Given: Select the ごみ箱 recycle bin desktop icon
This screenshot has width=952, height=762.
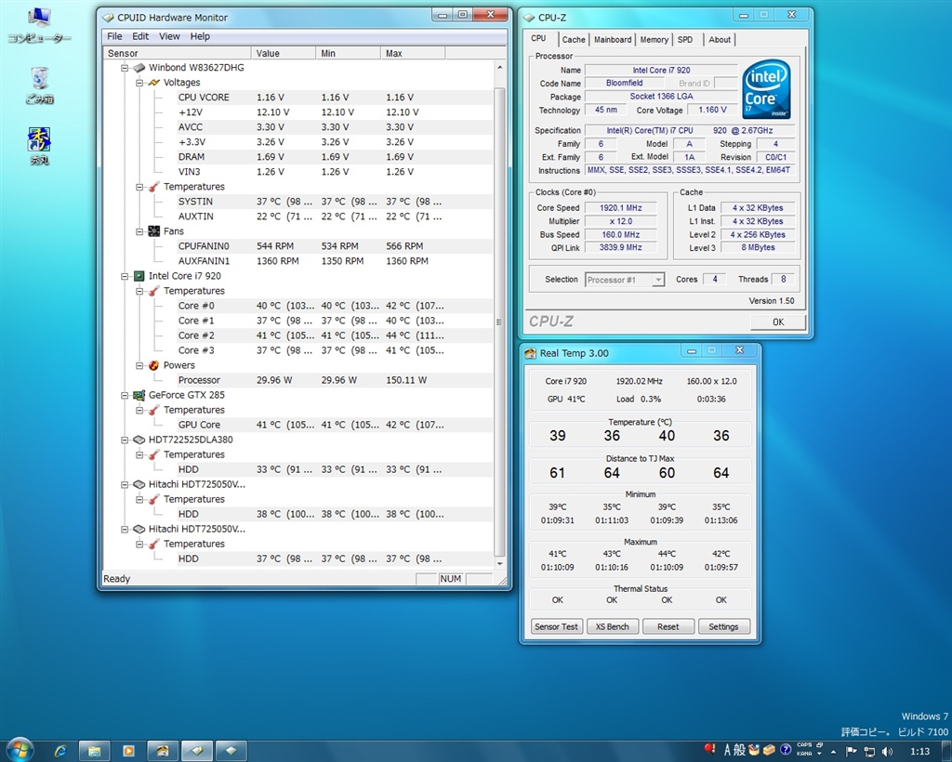Looking at the screenshot, I should pyautogui.click(x=39, y=85).
